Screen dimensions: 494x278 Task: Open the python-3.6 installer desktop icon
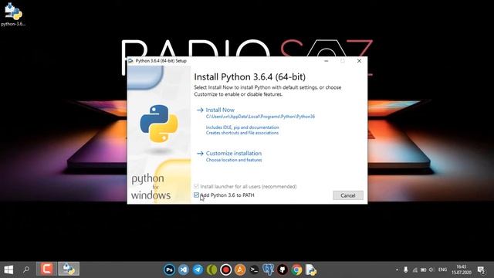pyautogui.click(x=13, y=14)
